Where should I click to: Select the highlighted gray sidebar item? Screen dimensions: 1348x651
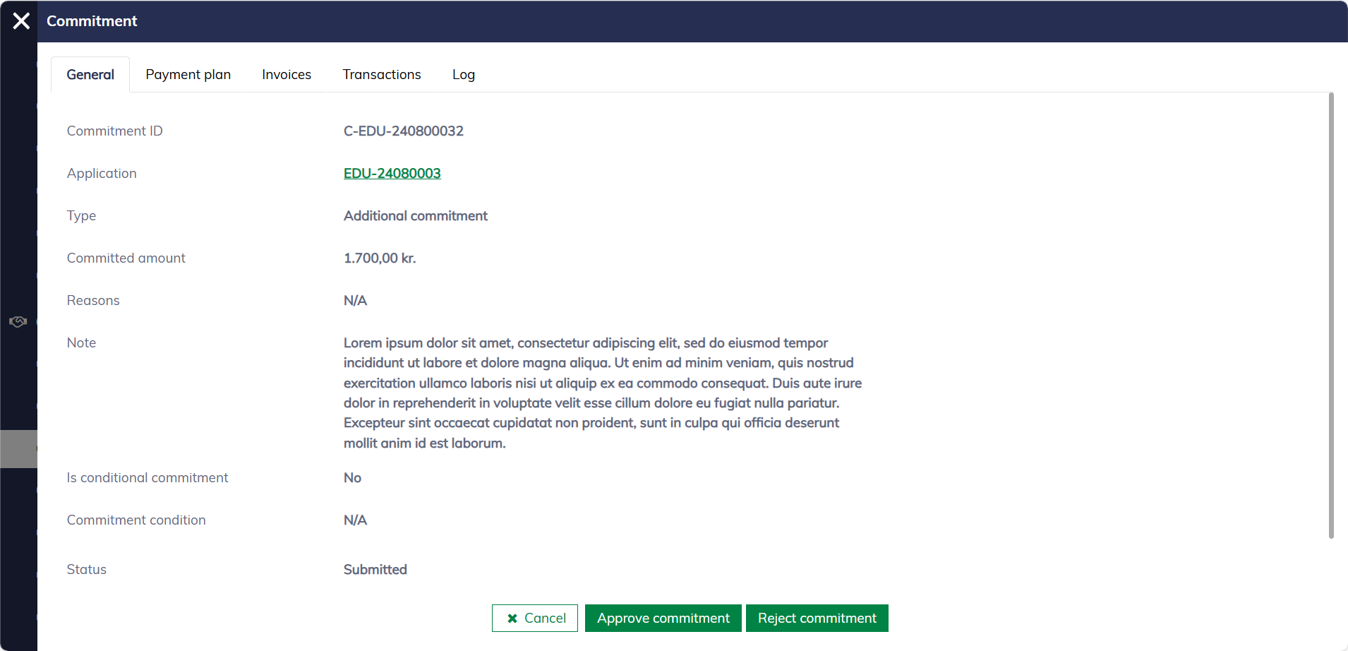tap(18, 449)
